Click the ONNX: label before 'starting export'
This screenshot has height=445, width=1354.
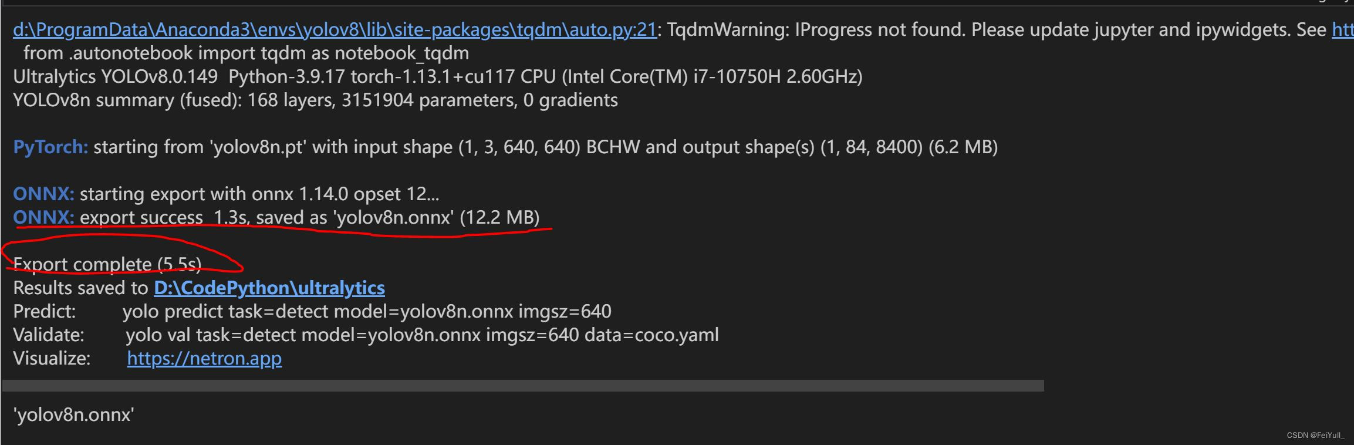(43, 194)
